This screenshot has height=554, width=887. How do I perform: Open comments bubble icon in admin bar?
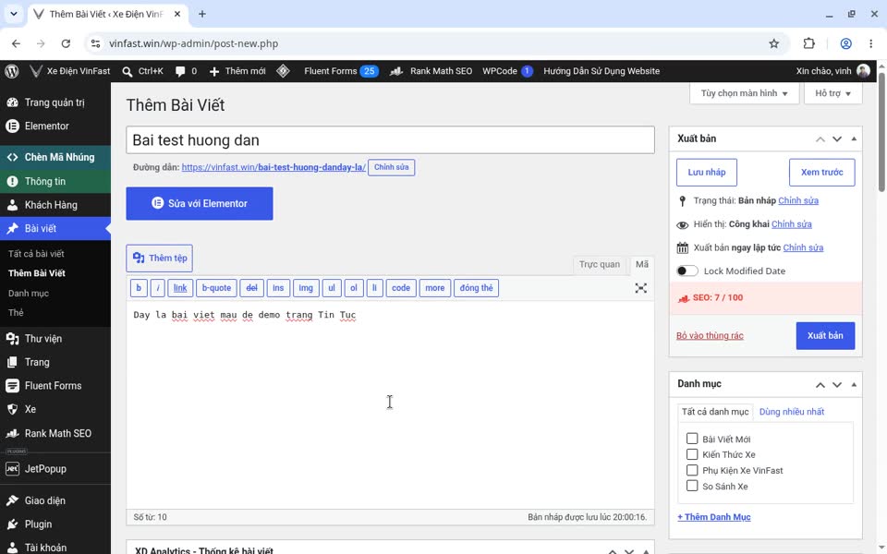click(x=180, y=71)
